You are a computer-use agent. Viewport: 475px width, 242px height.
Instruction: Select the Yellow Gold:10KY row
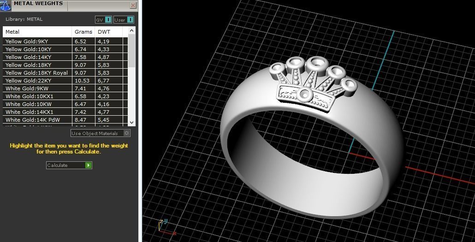(65, 49)
